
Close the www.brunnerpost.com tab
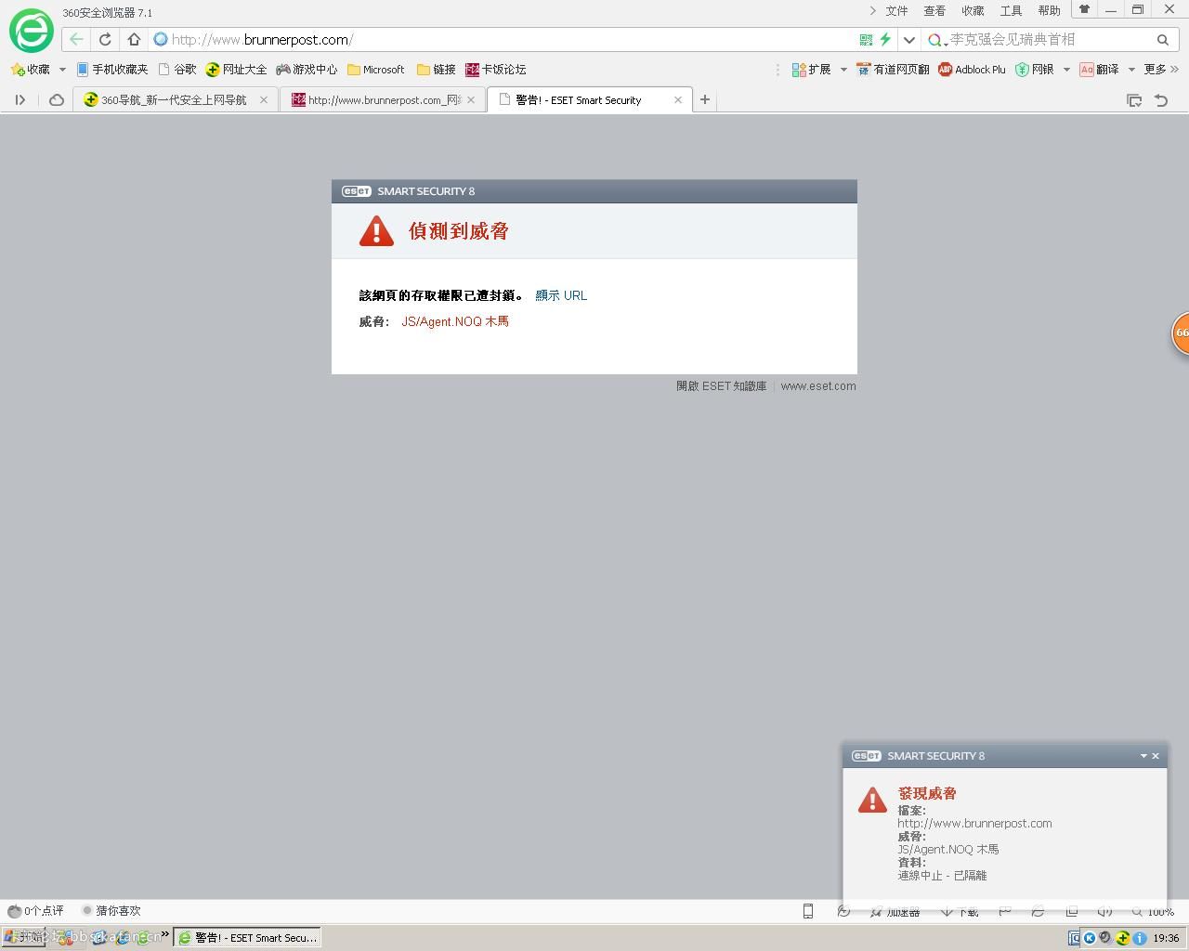471,100
